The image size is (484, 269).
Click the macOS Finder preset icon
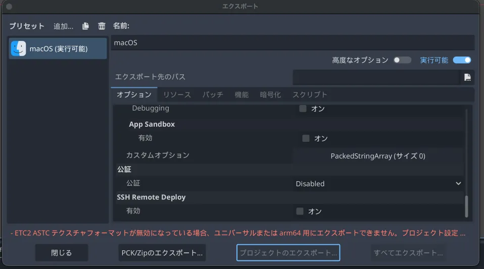click(18, 48)
